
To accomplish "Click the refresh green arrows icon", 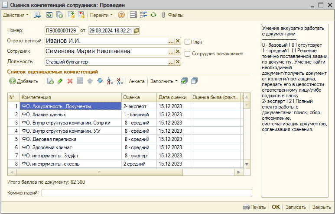I will pyautogui.click(x=153, y=15).
